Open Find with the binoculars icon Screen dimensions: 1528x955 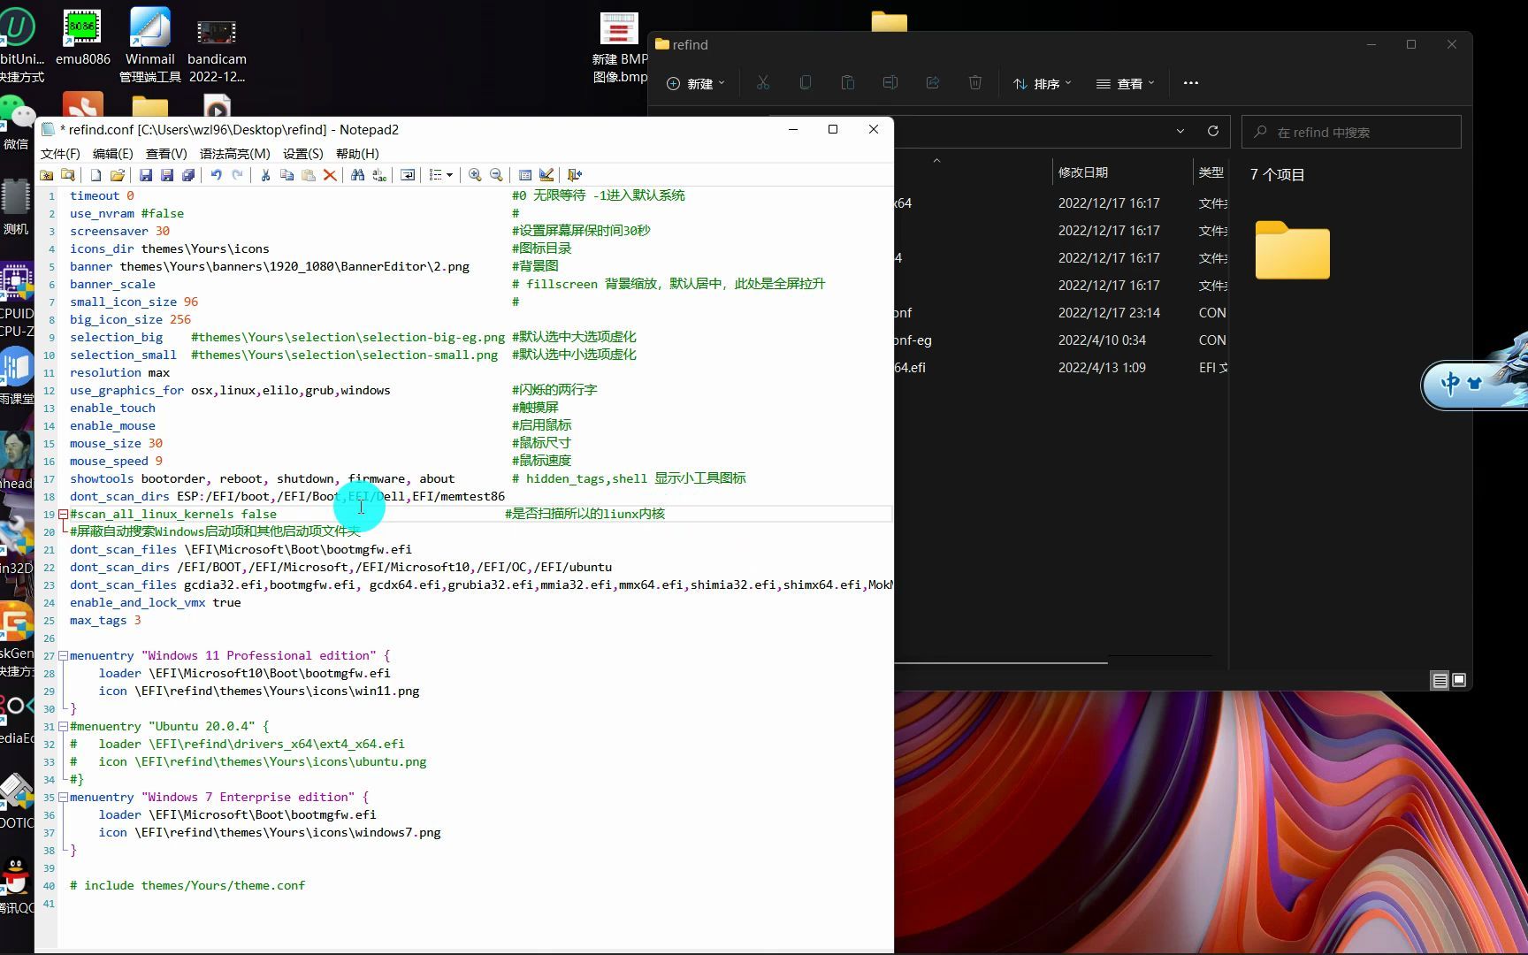tap(357, 175)
